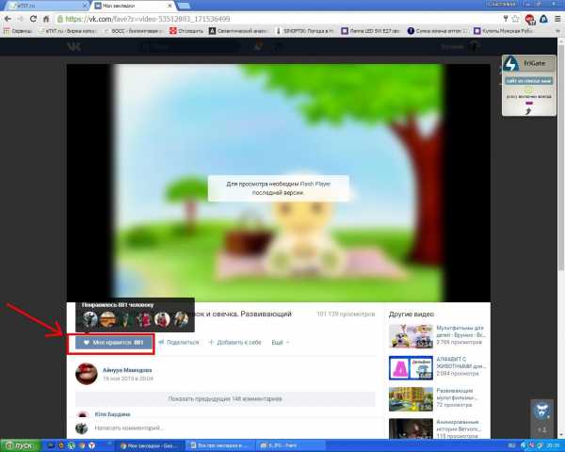Bookmark this page with the star icon
This screenshot has width=565, height=452.
pyautogui.click(x=516, y=19)
